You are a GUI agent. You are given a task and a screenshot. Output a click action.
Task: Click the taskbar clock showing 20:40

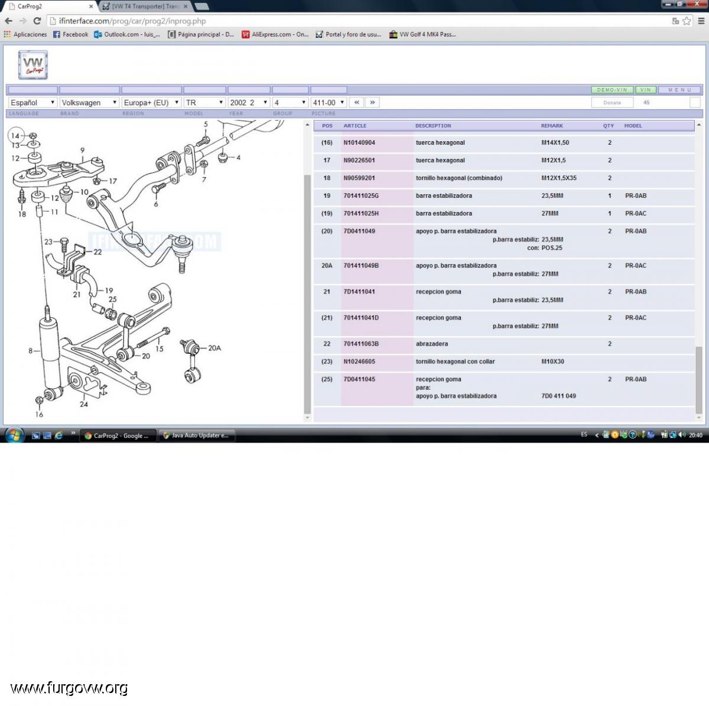pyautogui.click(x=695, y=435)
